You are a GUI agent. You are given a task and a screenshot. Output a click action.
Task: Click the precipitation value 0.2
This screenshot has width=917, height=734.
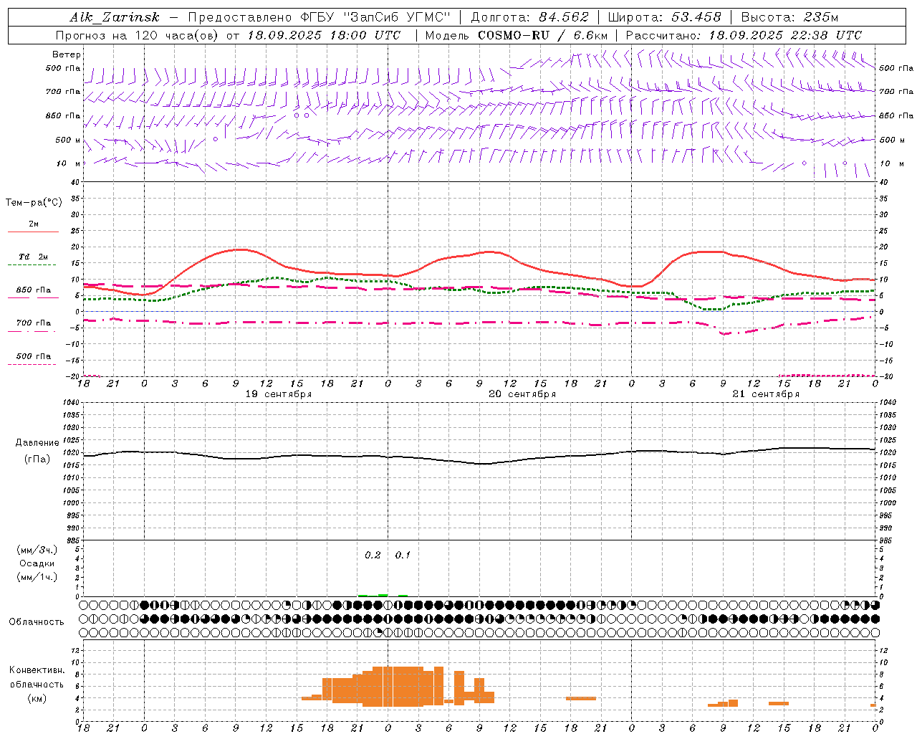click(373, 556)
